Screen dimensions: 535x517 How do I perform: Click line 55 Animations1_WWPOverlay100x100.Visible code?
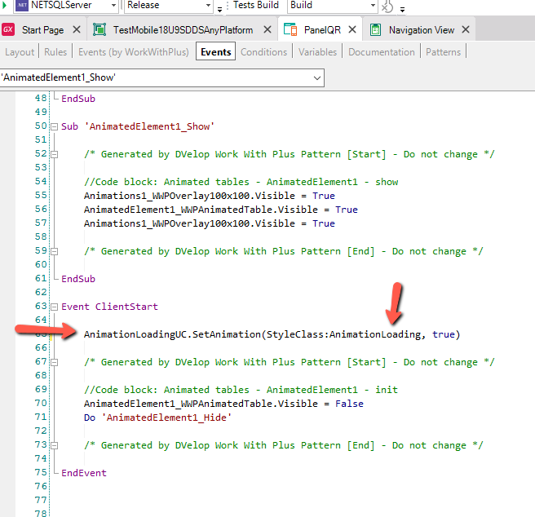click(210, 196)
